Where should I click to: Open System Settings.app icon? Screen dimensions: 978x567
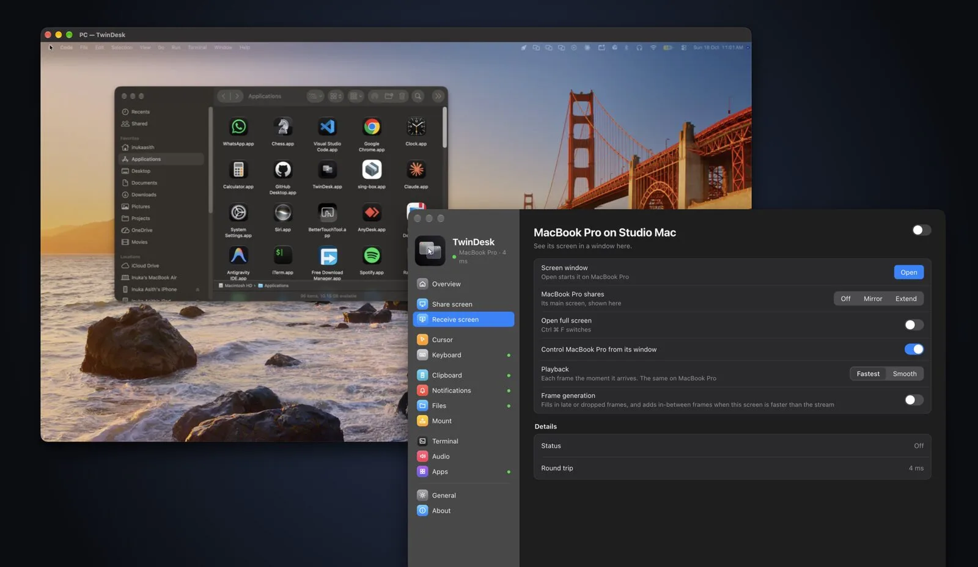pyautogui.click(x=238, y=213)
